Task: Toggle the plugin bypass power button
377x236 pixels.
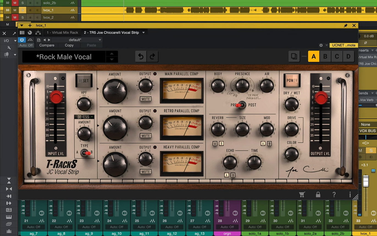Action: [x=22, y=40]
